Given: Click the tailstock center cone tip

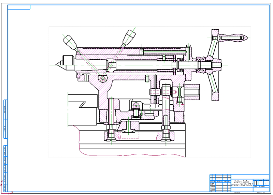Looking at the screenshot, I should pos(59,65).
